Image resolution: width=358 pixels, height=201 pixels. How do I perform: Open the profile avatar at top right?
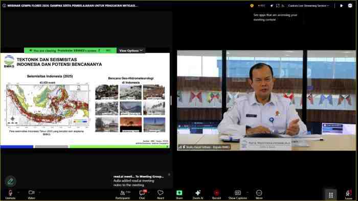point(350,6)
